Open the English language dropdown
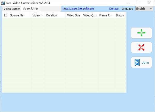The image size is (155, 112). [144, 8]
